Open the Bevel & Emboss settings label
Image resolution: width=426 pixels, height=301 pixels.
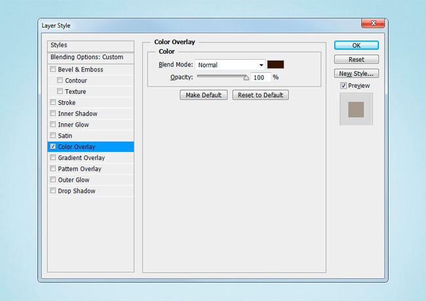pos(81,70)
